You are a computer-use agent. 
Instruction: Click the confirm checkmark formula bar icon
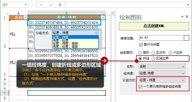click(x=51, y=5)
